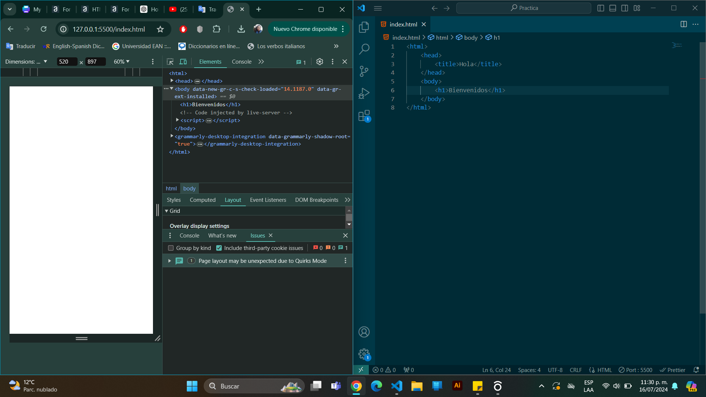
Task: Open DOM Breakpoints tab
Action: pos(317,200)
